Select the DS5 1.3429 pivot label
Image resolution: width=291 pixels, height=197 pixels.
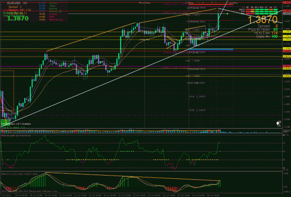[x=197, y=110]
